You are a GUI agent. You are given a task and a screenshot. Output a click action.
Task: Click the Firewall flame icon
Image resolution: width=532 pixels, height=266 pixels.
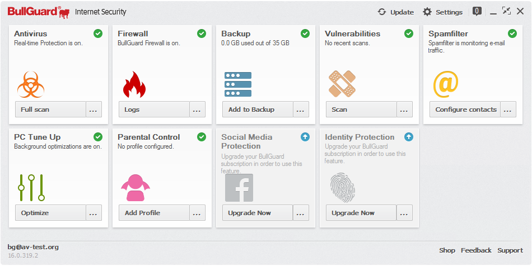[x=134, y=84]
